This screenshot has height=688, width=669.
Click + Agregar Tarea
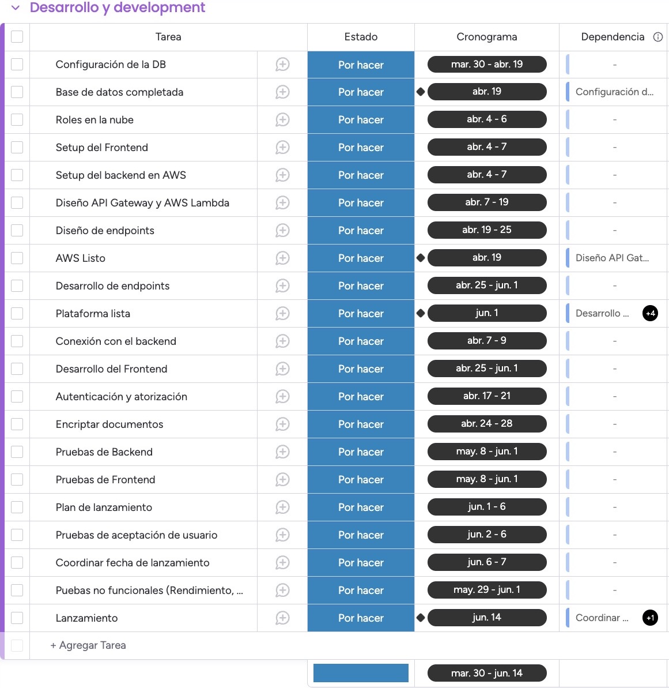pyautogui.click(x=87, y=645)
